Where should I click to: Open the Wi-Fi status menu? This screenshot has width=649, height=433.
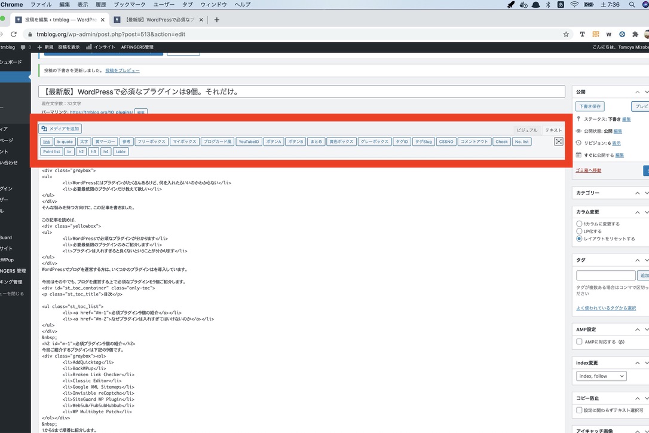pyautogui.click(x=574, y=5)
